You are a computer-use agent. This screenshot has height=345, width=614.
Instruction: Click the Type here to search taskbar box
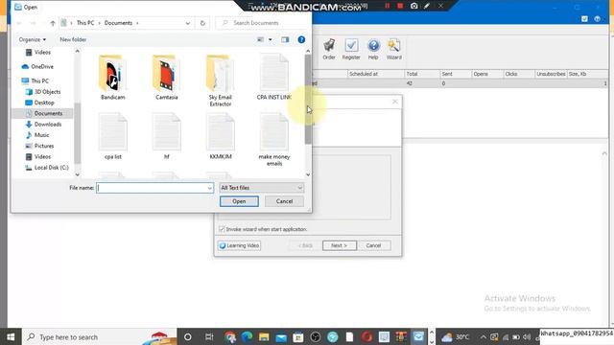(99, 336)
